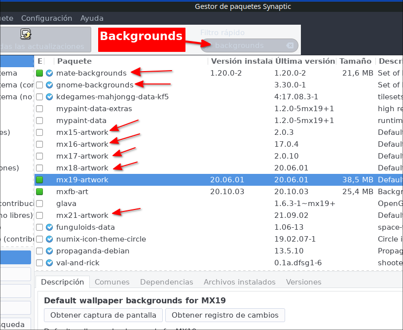Sort by Última versión column header
403x330 pixels.
305,61
